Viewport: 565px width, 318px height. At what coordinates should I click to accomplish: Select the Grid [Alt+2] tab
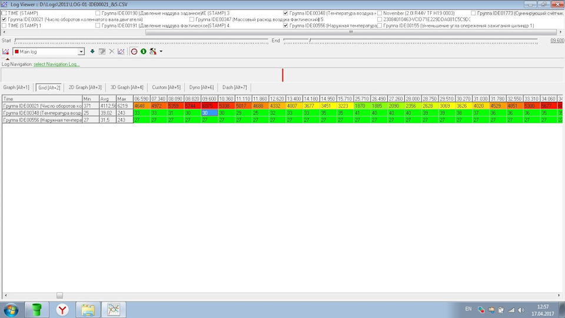[49, 88]
